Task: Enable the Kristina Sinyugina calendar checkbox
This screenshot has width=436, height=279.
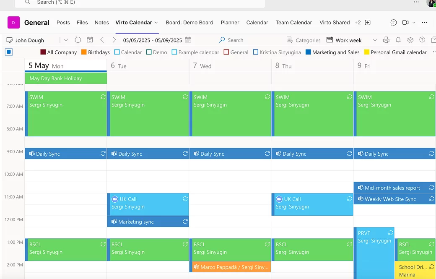Action: 256,52
